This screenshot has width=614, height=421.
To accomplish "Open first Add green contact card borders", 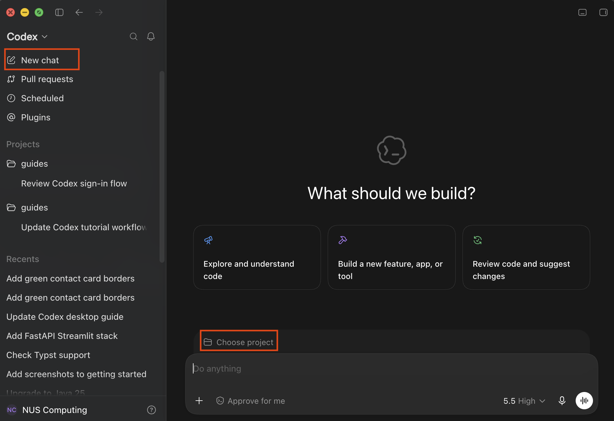I will tap(70, 278).
